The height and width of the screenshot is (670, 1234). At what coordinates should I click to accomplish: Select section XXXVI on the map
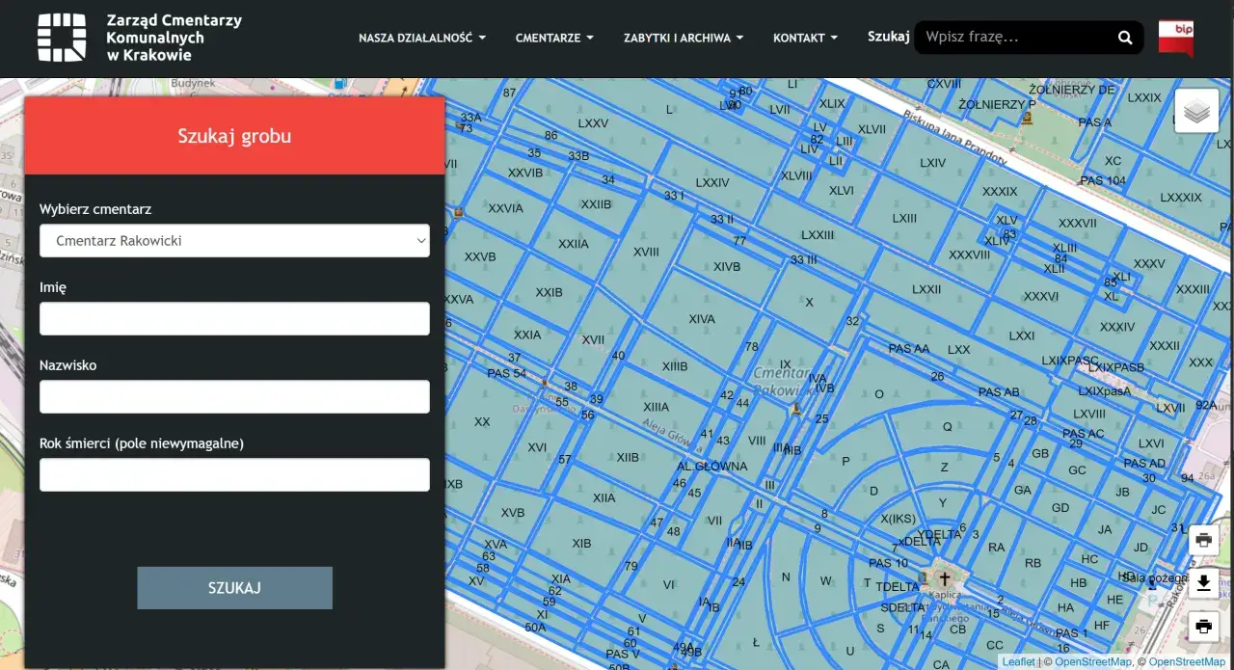(x=1041, y=297)
